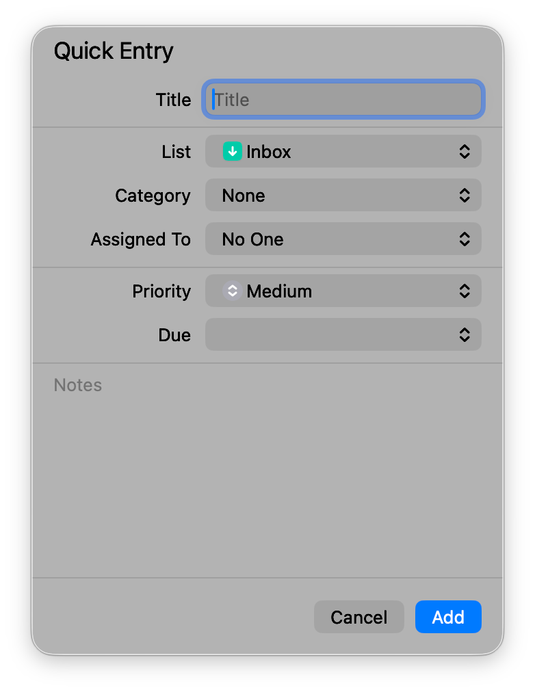Click the up-down chevrons on the List selector
Image resolution: width=535 pixels, height=692 pixels.
(x=465, y=152)
